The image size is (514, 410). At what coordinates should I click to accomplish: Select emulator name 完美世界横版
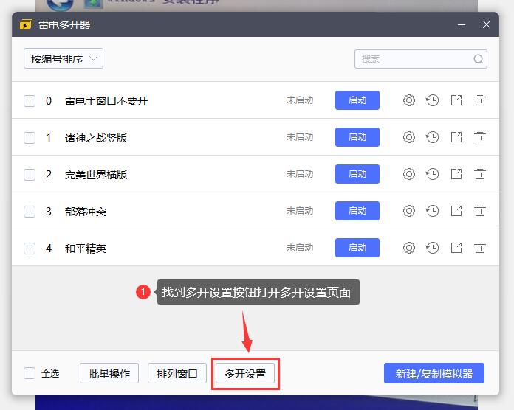(x=96, y=175)
